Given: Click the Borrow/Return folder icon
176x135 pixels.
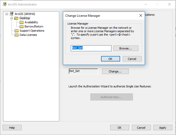Looking at the screenshot, I should (x=22, y=26).
